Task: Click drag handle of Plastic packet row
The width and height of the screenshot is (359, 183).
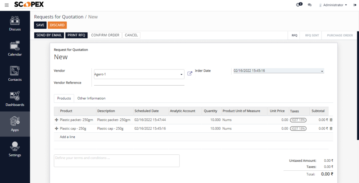Action: [56, 120]
